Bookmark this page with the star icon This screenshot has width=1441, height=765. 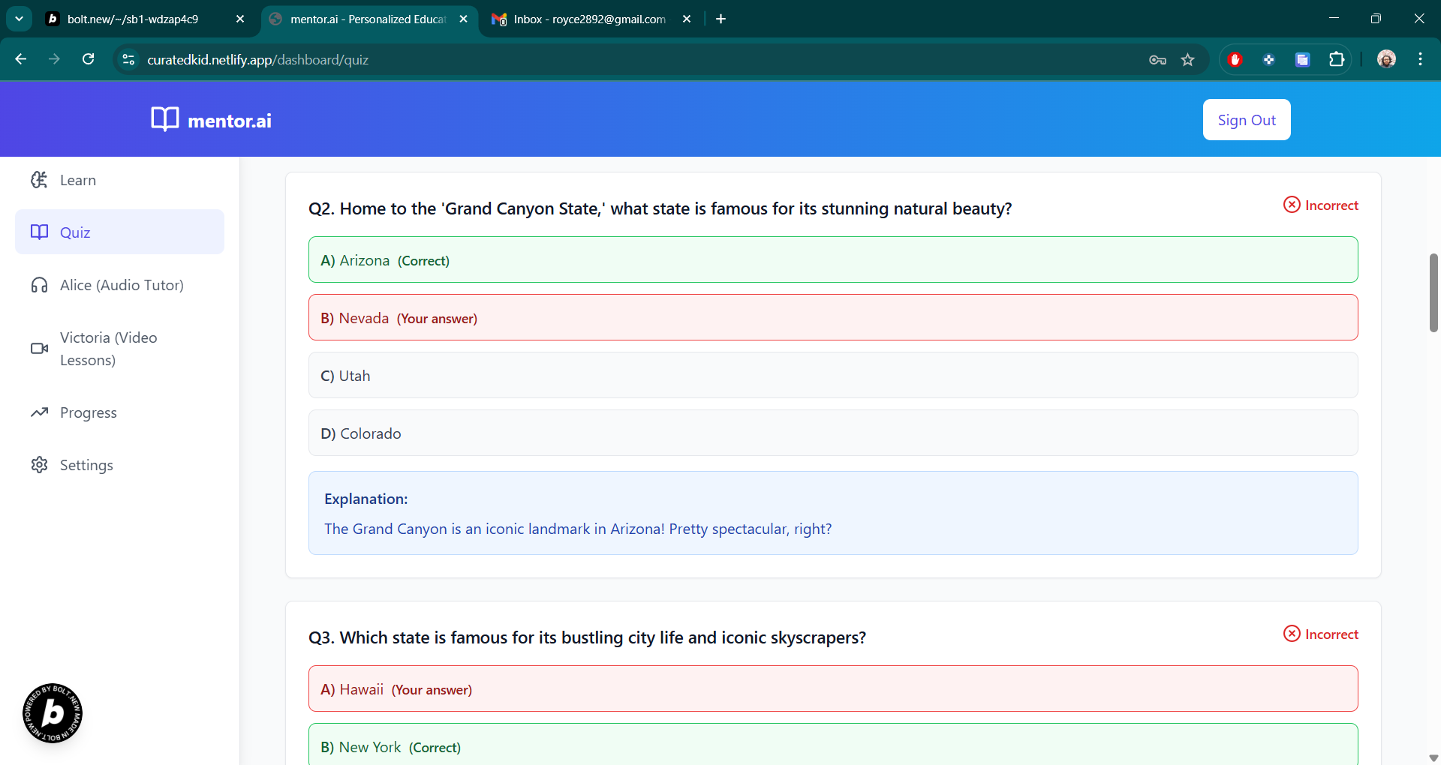[1187, 60]
